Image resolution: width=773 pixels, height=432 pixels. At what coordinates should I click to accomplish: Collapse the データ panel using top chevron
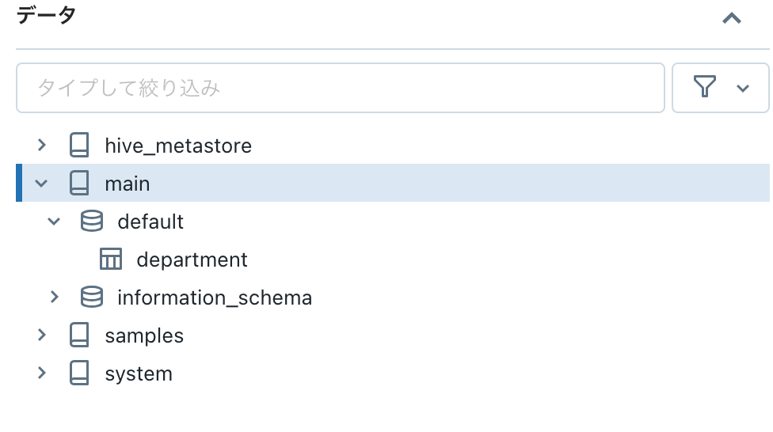(732, 18)
